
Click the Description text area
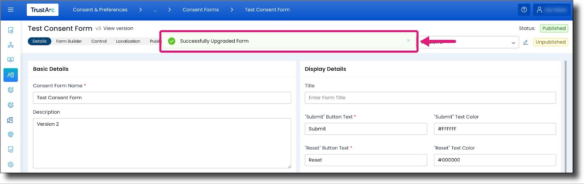click(162, 143)
